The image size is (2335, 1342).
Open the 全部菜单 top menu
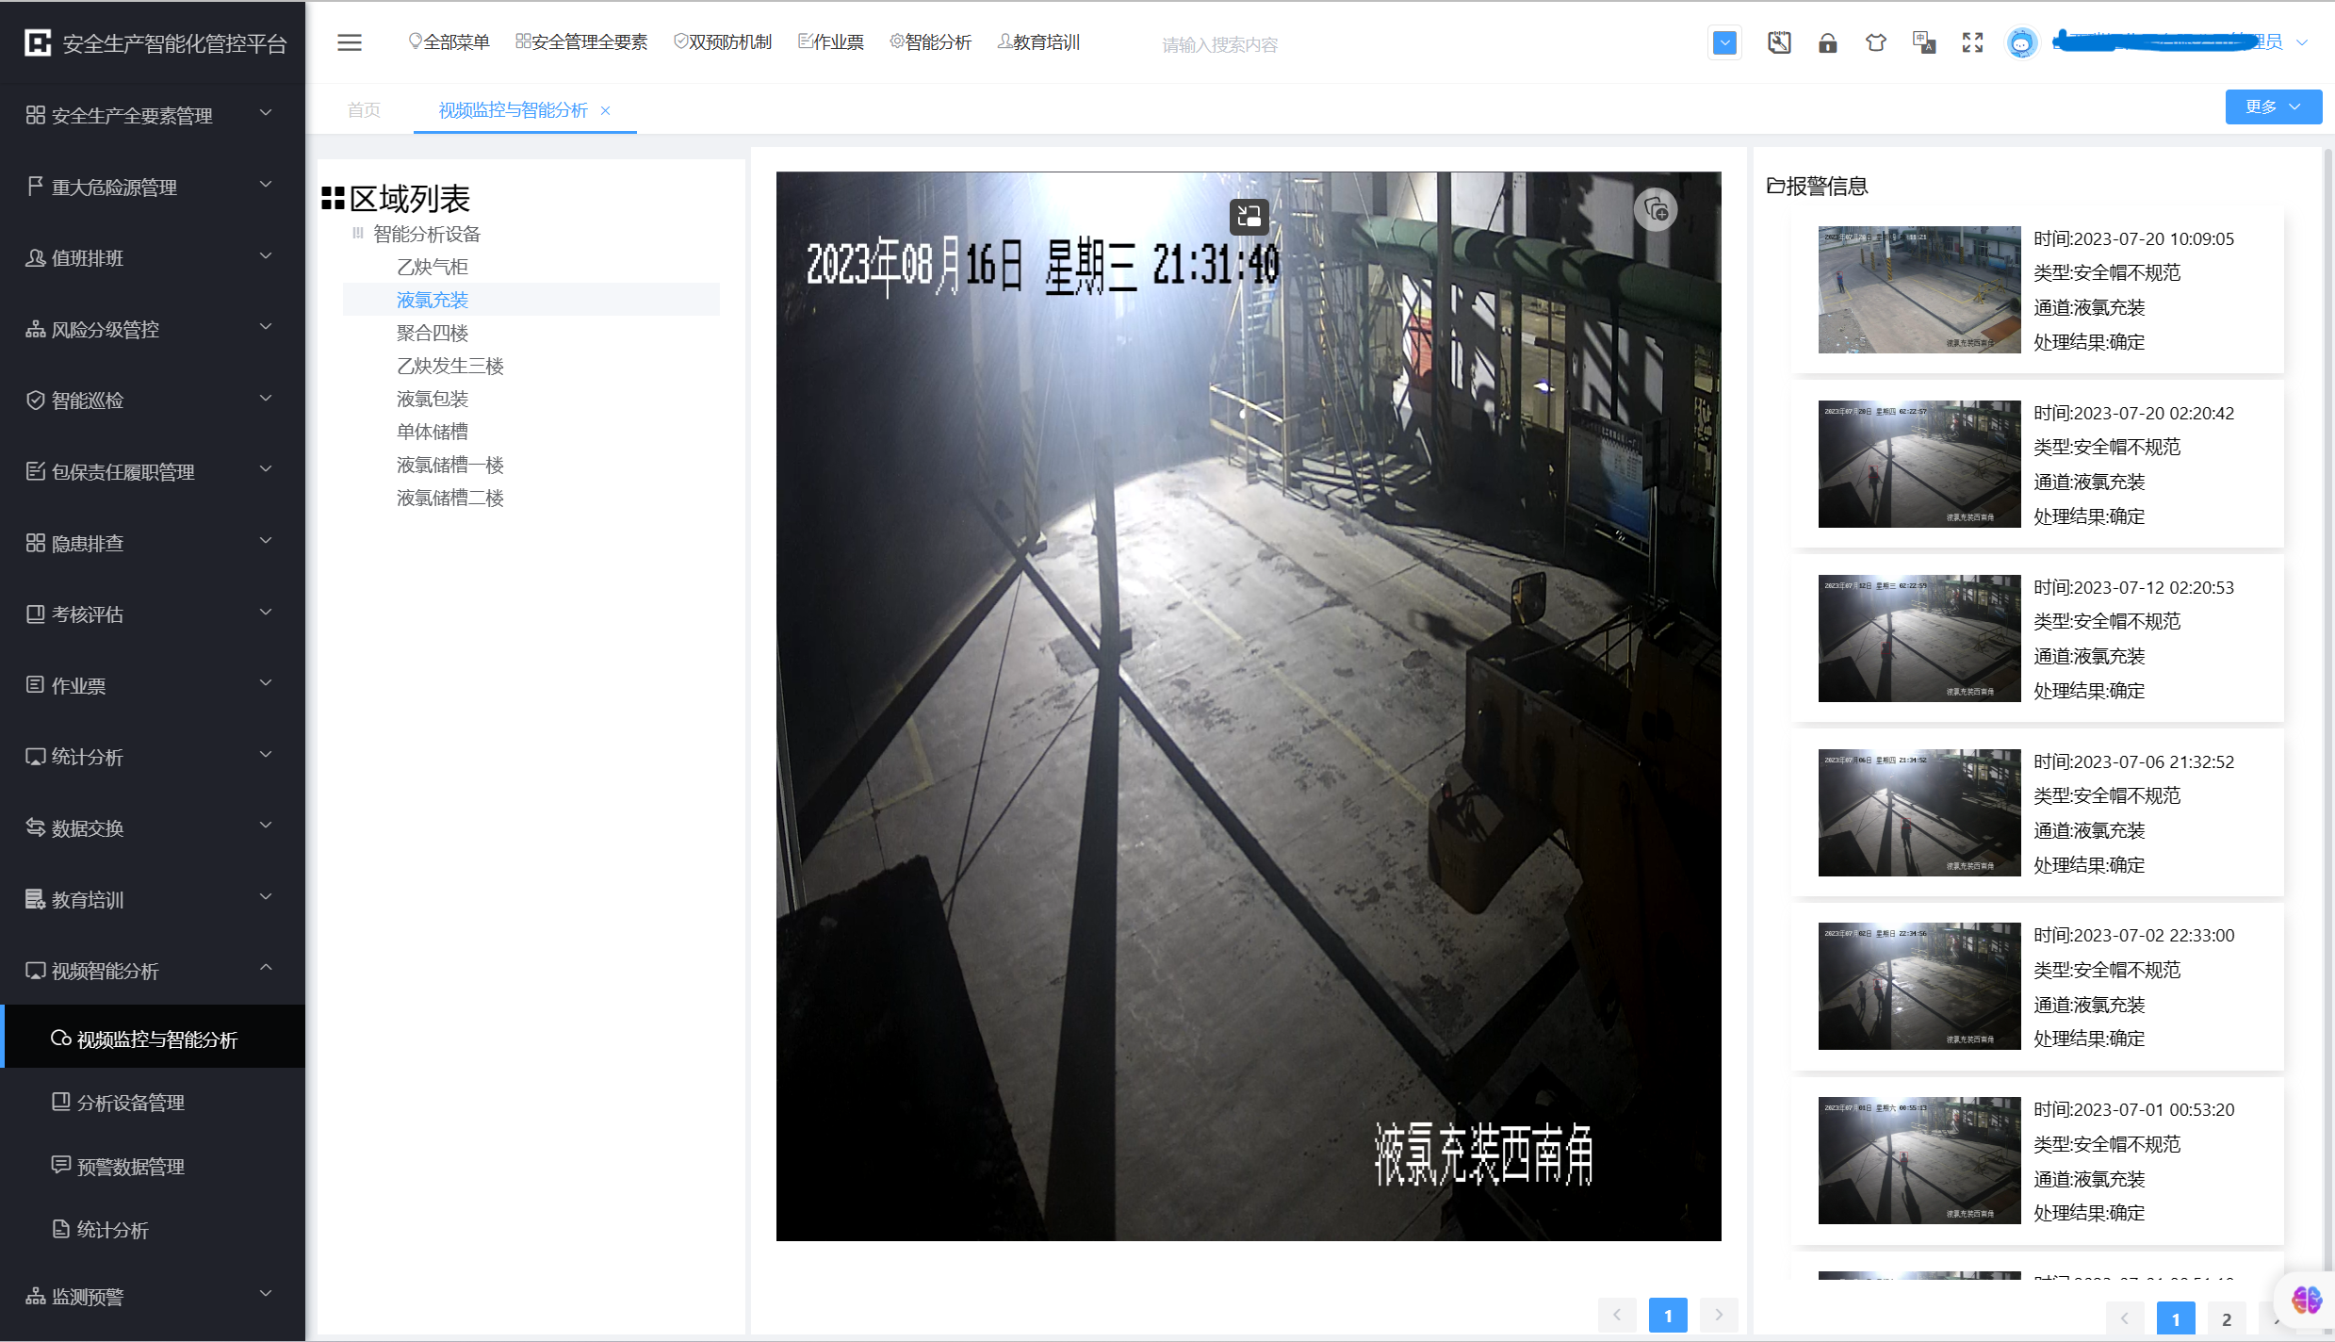click(449, 42)
